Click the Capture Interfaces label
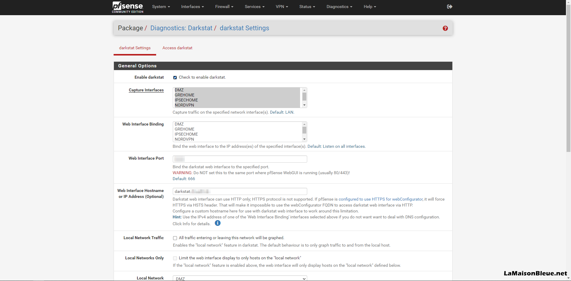Screen dimensions: 571x281 pyautogui.click(x=146, y=90)
